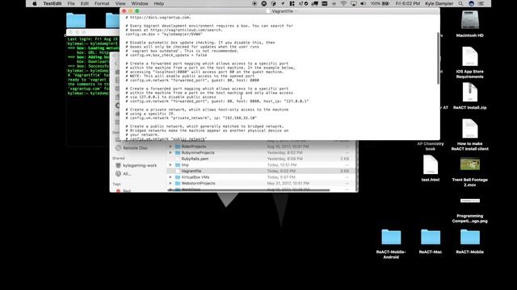The height and width of the screenshot is (290, 517).
Task: Click the volume speaker icon
Action: (x=363, y=3)
